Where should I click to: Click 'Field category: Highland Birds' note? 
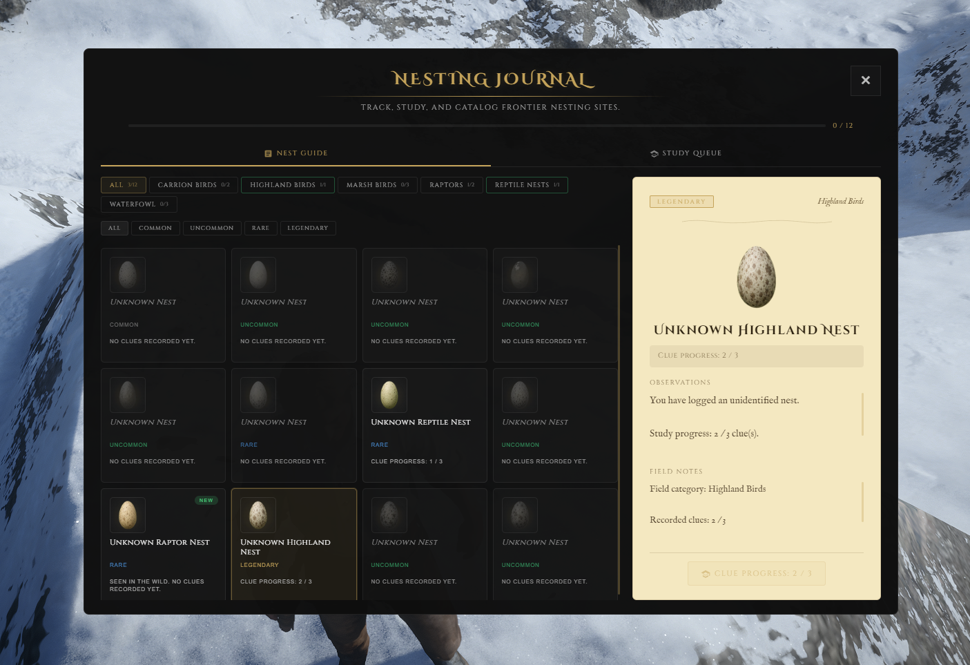pyautogui.click(x=708, y=489)
